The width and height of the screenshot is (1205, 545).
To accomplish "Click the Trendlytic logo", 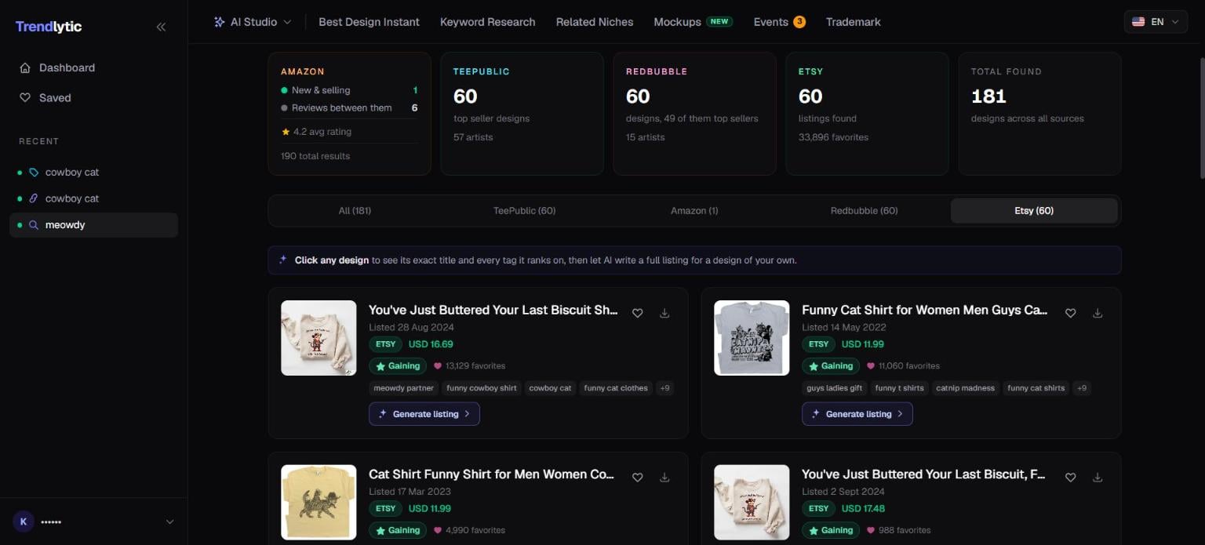I will click(49, 27).
